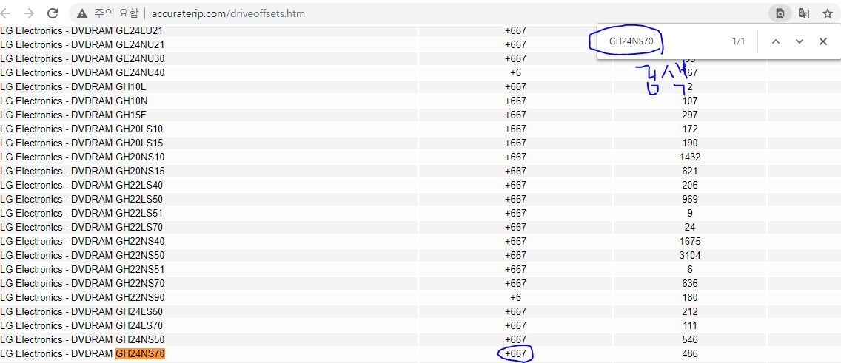Click the submission count 636
The width and height of the screenshot is (841, 363).
690,283
